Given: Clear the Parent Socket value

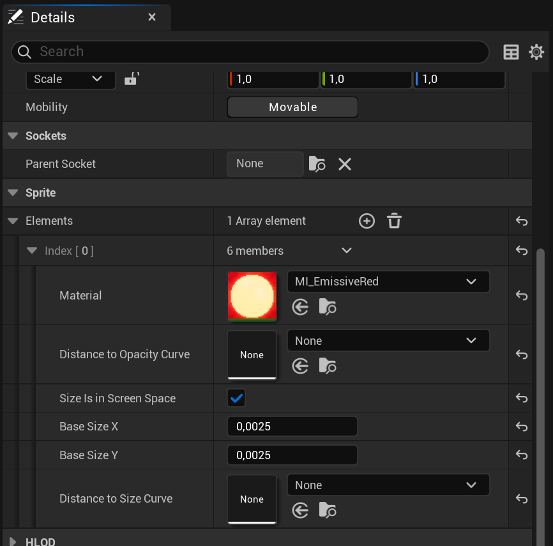Looking at the screenshot, I should tap(345, 164).
